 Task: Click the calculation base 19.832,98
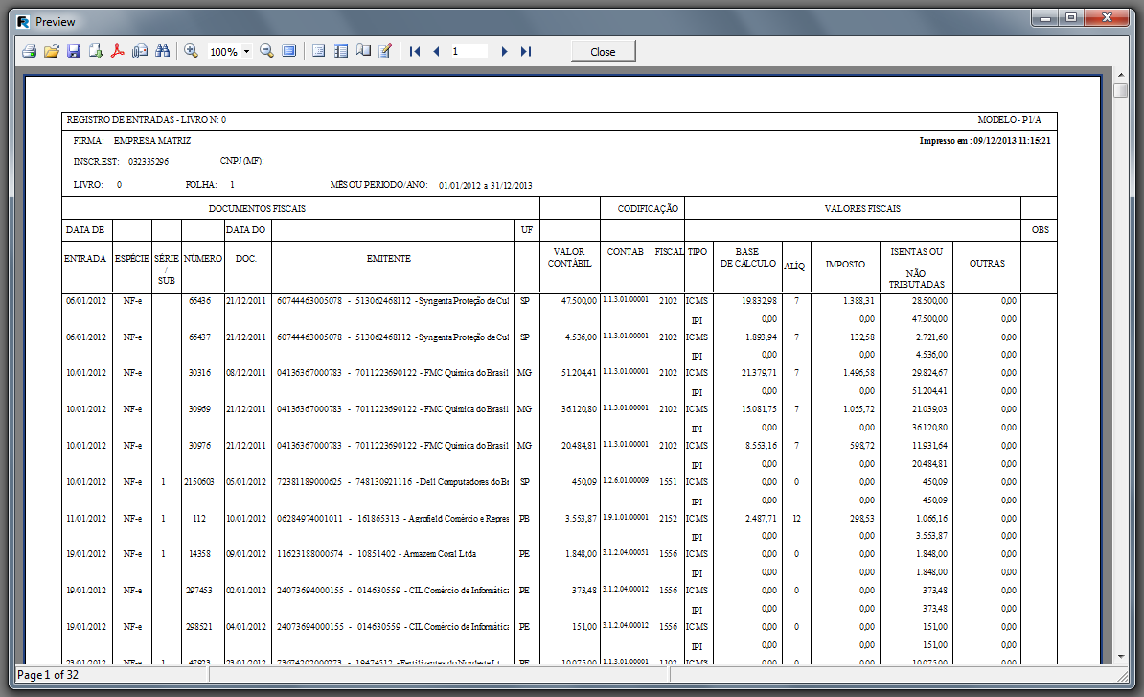(759, 301)
